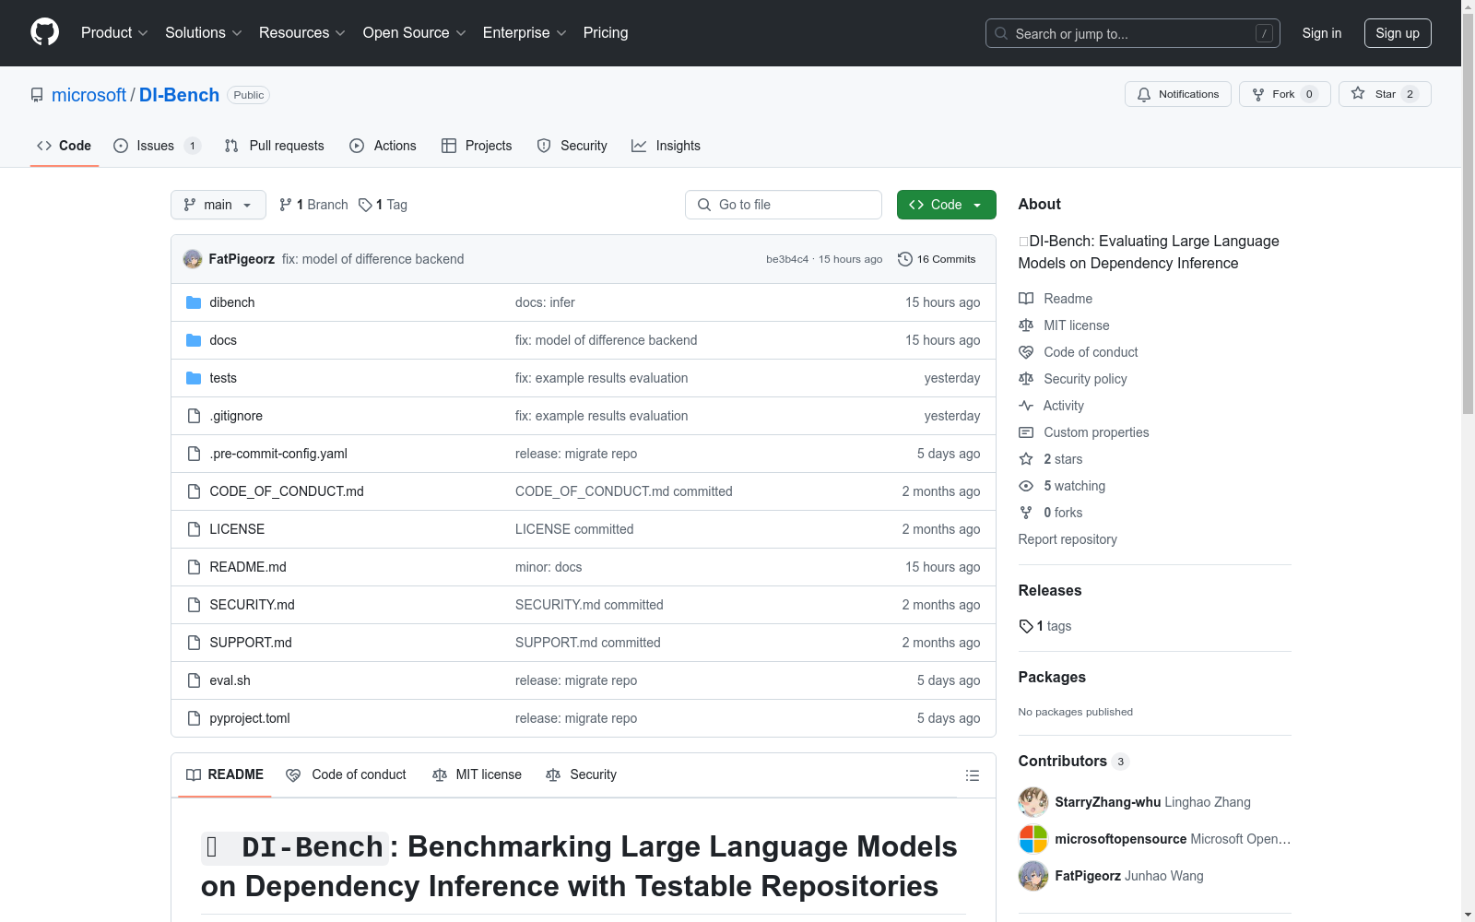Image resolution: width=1475 pixels, height=922 pixels.
Task: Click the eval.sh file icon
Action: 194,680
